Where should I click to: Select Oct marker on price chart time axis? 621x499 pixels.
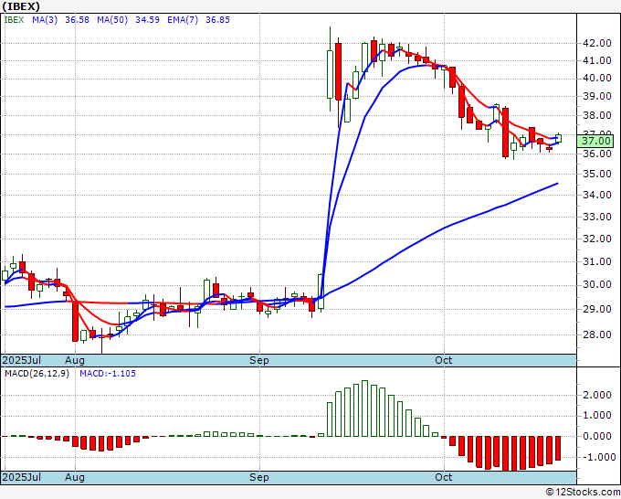pyautogui.click(x=445, y=360)
